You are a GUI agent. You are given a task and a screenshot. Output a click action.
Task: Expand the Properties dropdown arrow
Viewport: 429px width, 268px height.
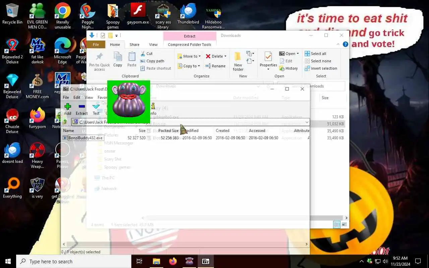point(268,69)
